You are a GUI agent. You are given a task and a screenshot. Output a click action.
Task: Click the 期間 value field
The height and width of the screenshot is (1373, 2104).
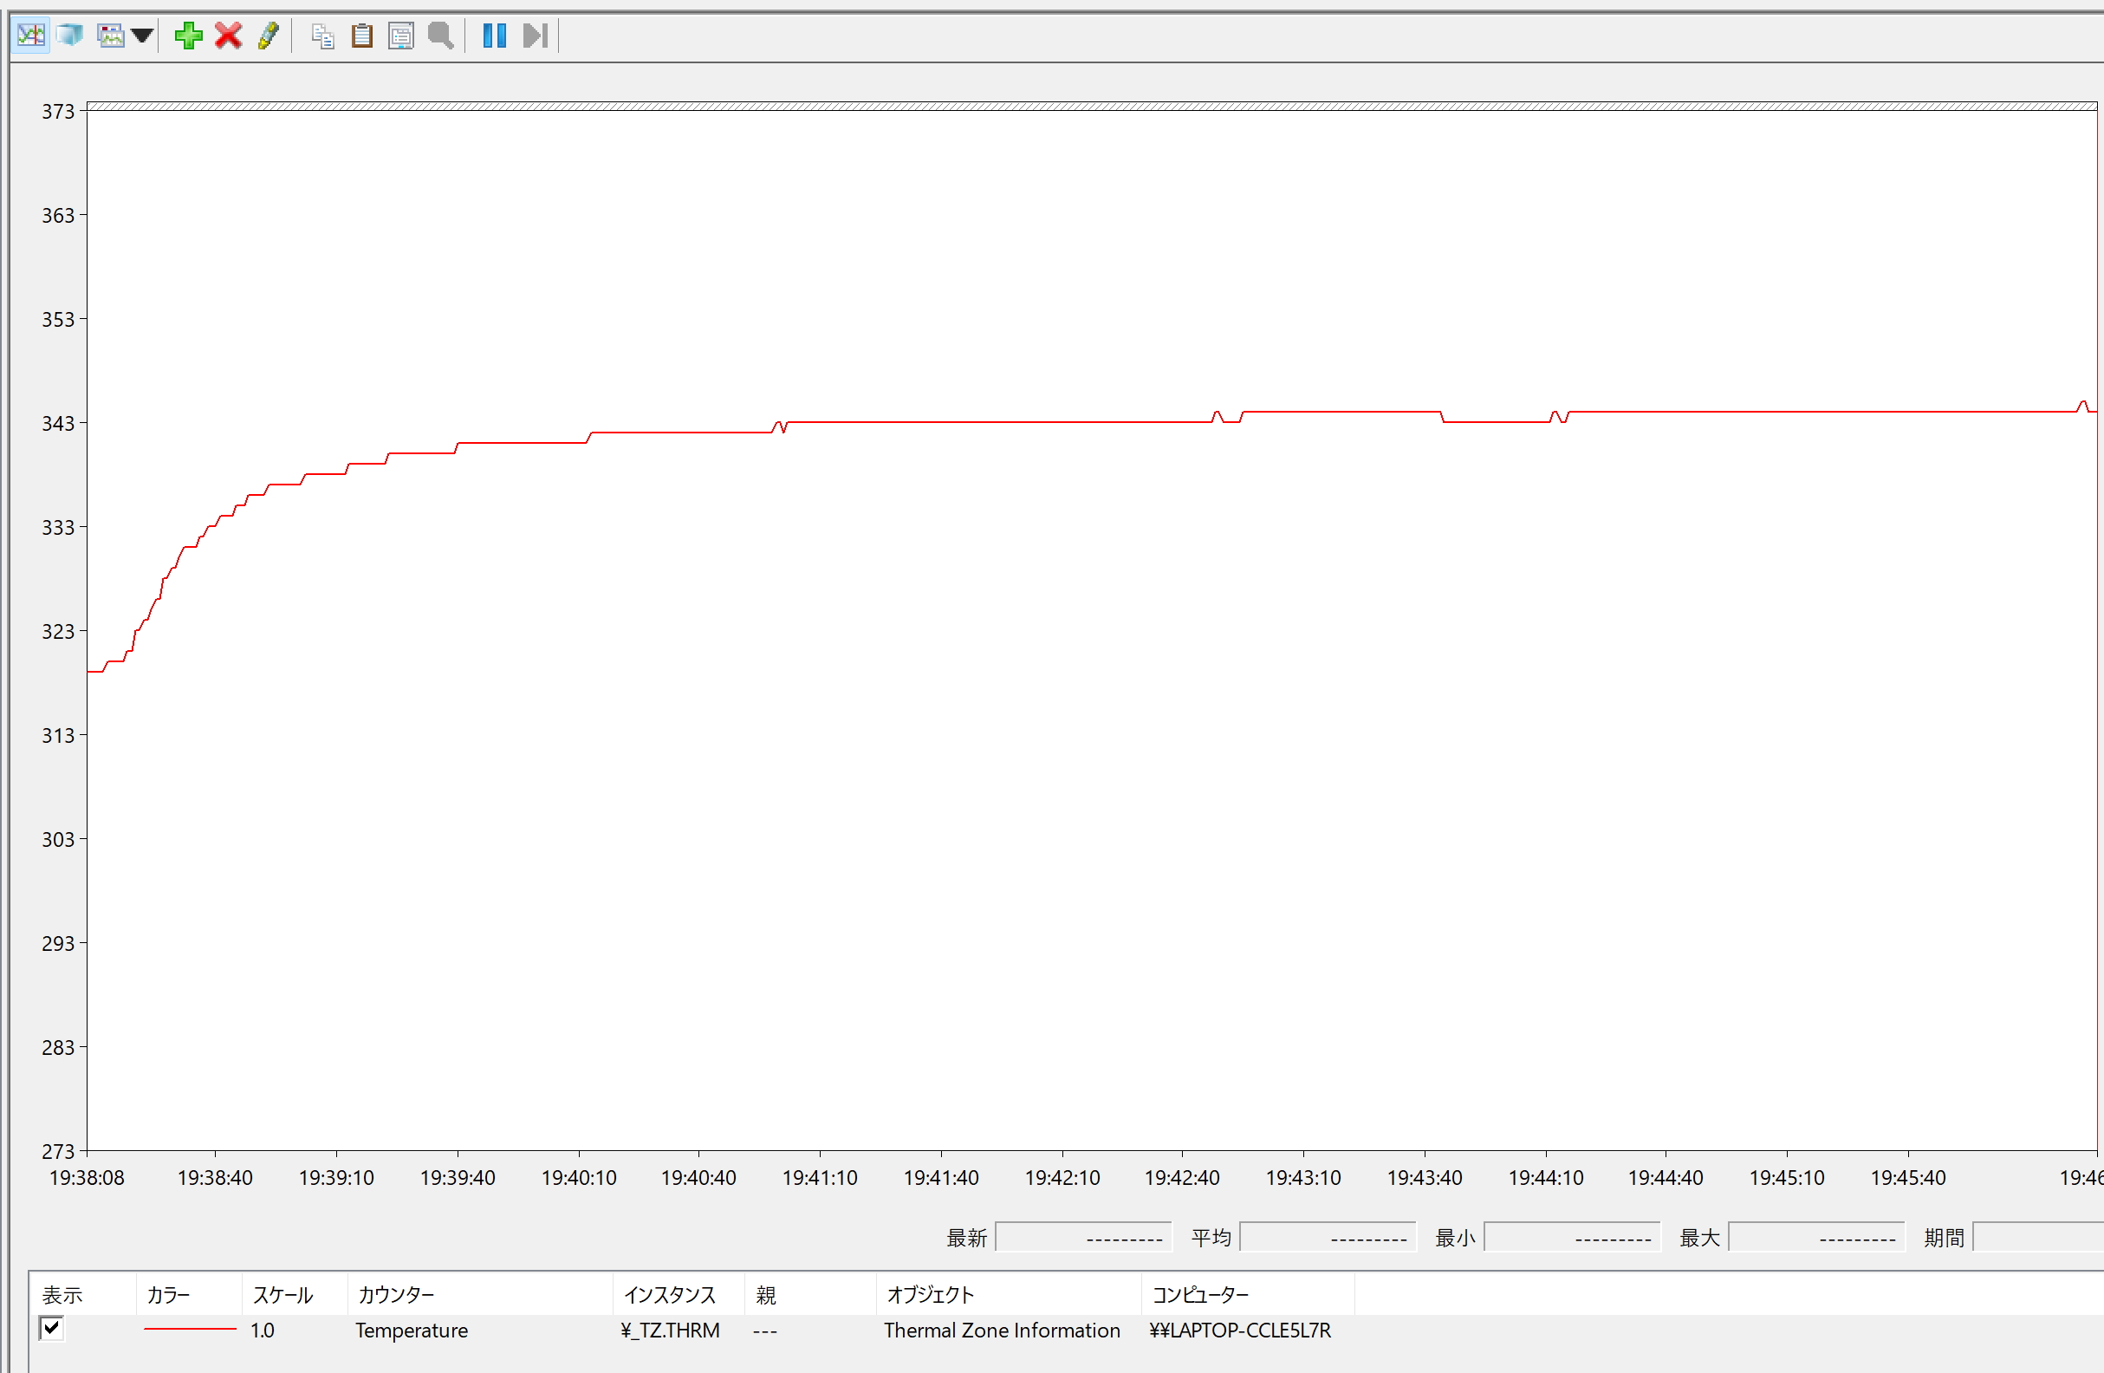coord(2039,1237)
